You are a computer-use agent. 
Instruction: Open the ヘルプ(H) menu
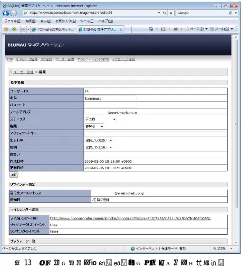pyautogui.click(x=106, y=21)
